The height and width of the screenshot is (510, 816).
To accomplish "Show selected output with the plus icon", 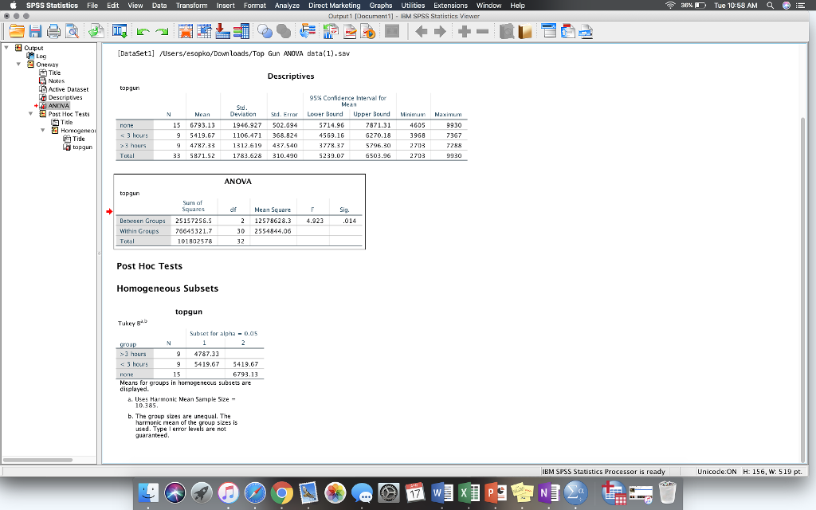I will coord(464,32).
